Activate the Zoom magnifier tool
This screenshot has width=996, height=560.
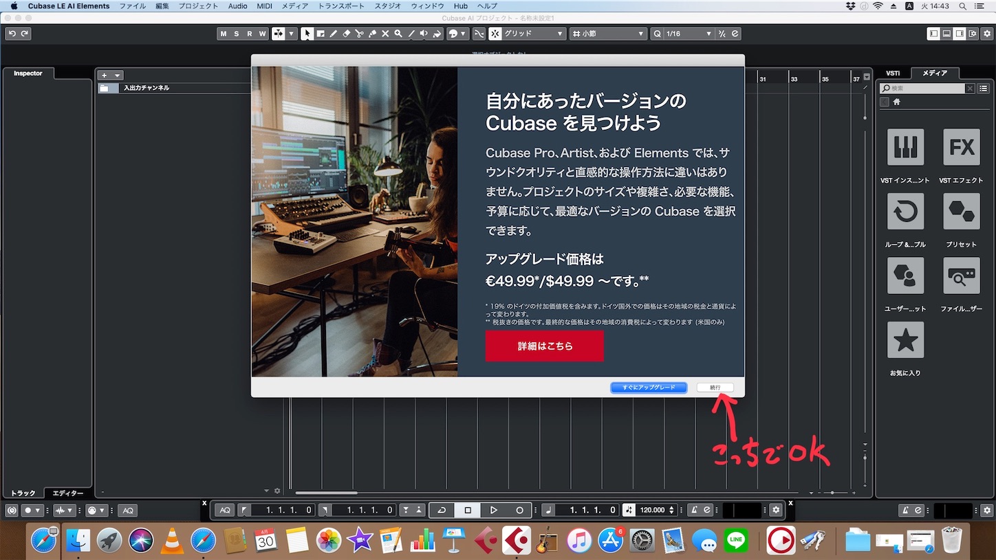point(399,34)
